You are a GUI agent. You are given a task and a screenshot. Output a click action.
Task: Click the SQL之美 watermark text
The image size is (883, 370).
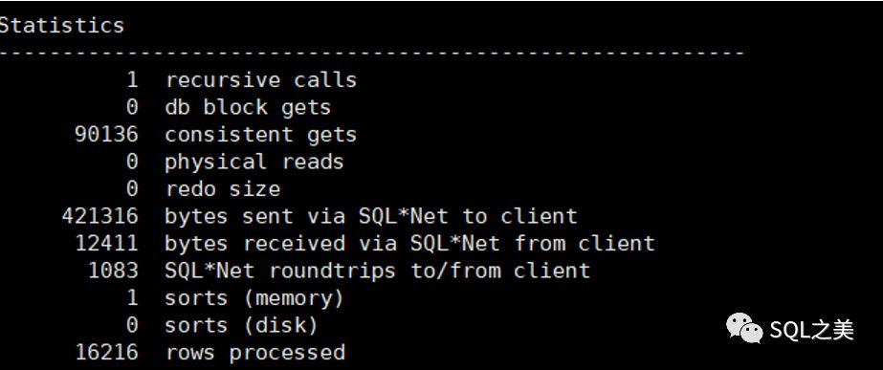[x=811, y=330]
